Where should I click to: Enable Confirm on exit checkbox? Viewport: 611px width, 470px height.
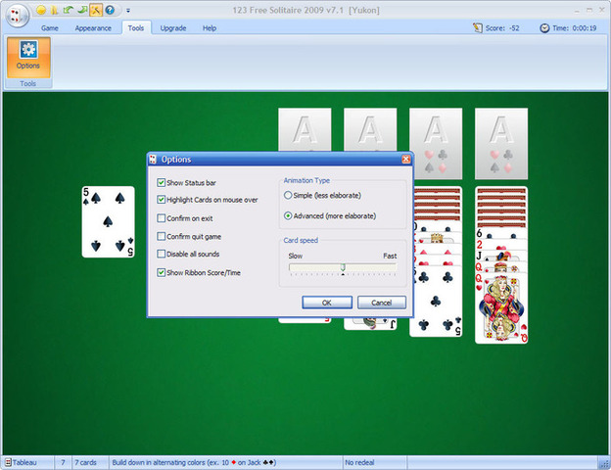coord(162,218)
